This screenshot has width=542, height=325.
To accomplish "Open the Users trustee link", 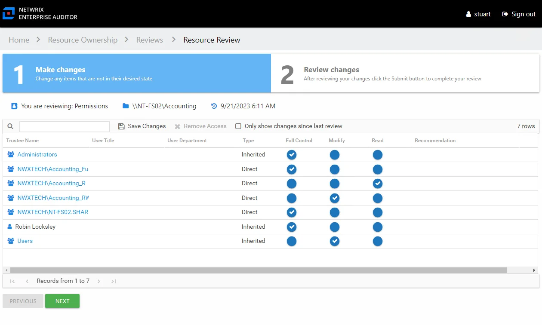I will click(x=25, y=241).
